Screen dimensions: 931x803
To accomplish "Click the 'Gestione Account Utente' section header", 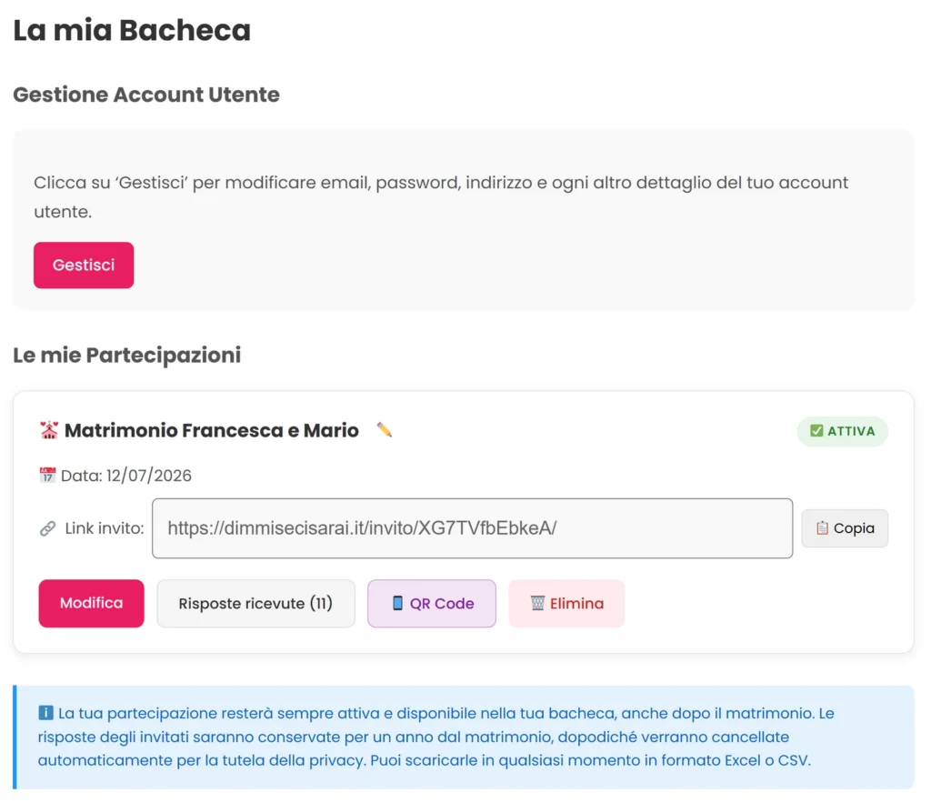I will click(146, 95).
